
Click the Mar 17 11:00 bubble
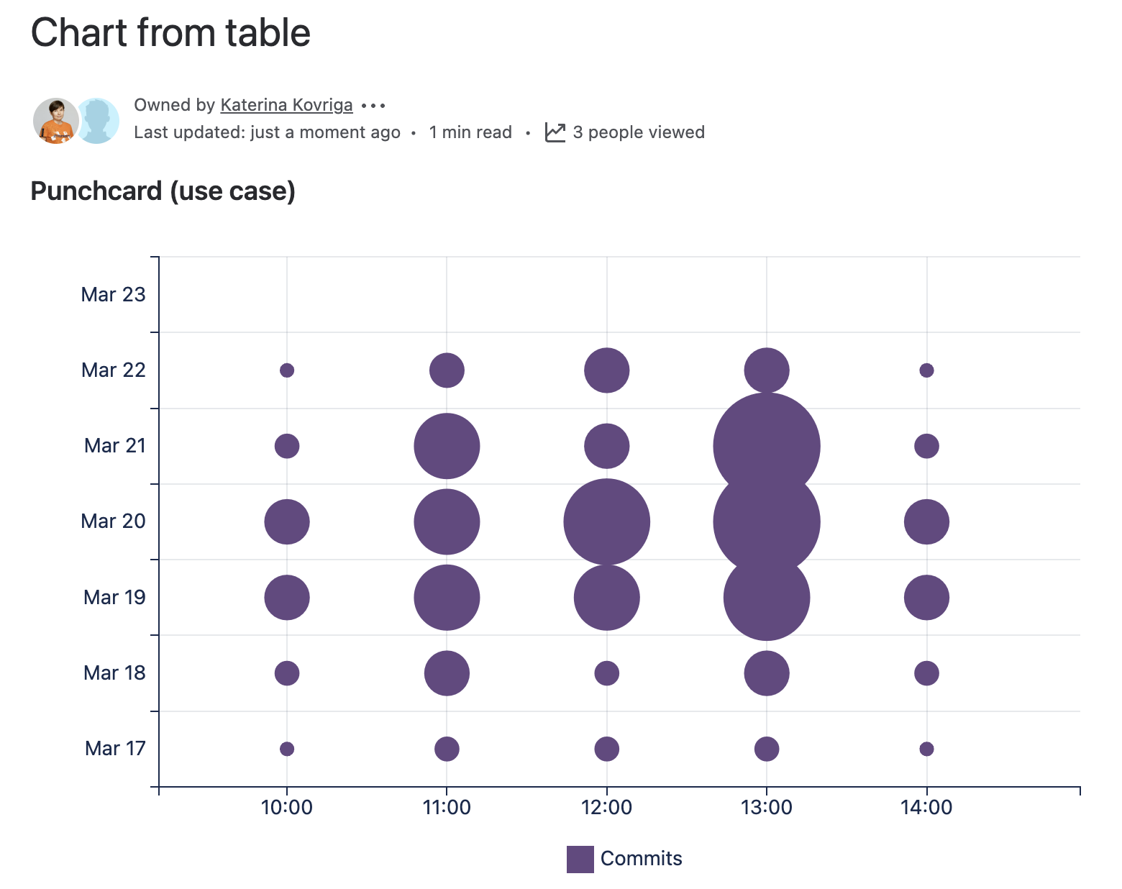[x=447, y=749]
